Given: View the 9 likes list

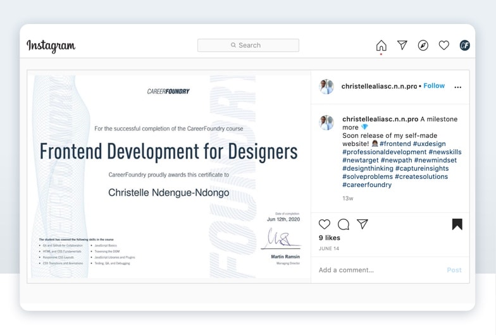Looking at the screenshot, I should coord(330,238).
